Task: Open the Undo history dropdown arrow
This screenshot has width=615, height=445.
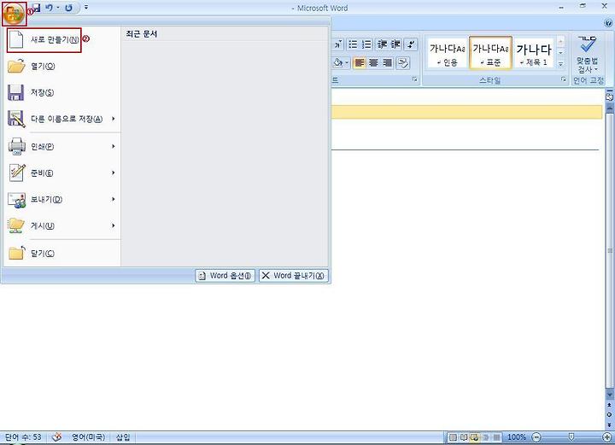Action: (x=58, y=8)
